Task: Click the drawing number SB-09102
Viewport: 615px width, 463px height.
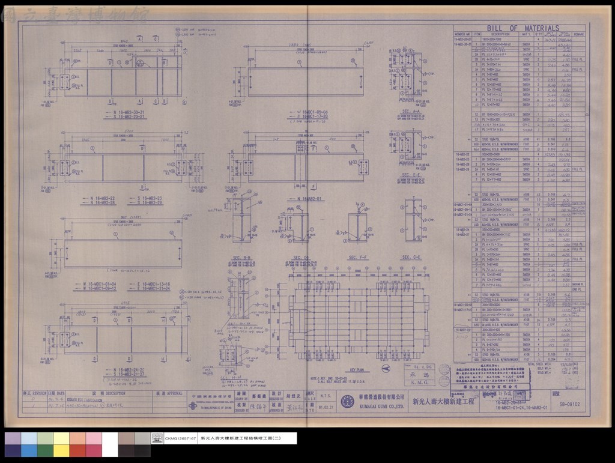Action: click(x=571, y=404)
